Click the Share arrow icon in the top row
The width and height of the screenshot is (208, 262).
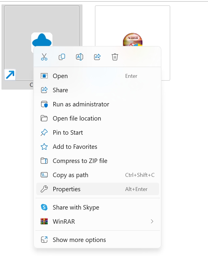point(97,57)
